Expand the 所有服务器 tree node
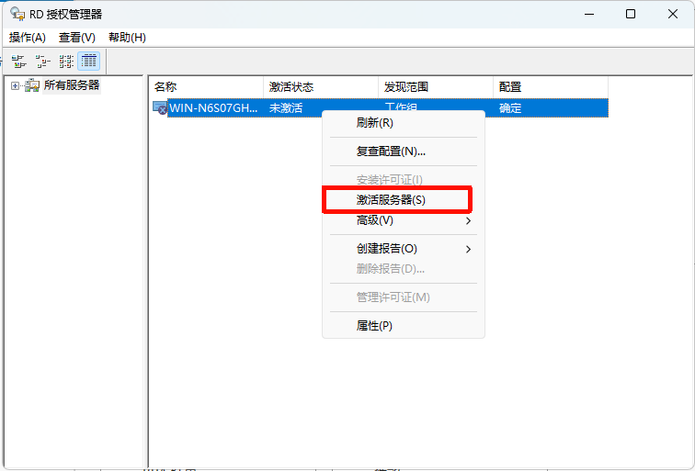Image resolution: width=695 pixels, height=471 pixels. tap(15, 85)
